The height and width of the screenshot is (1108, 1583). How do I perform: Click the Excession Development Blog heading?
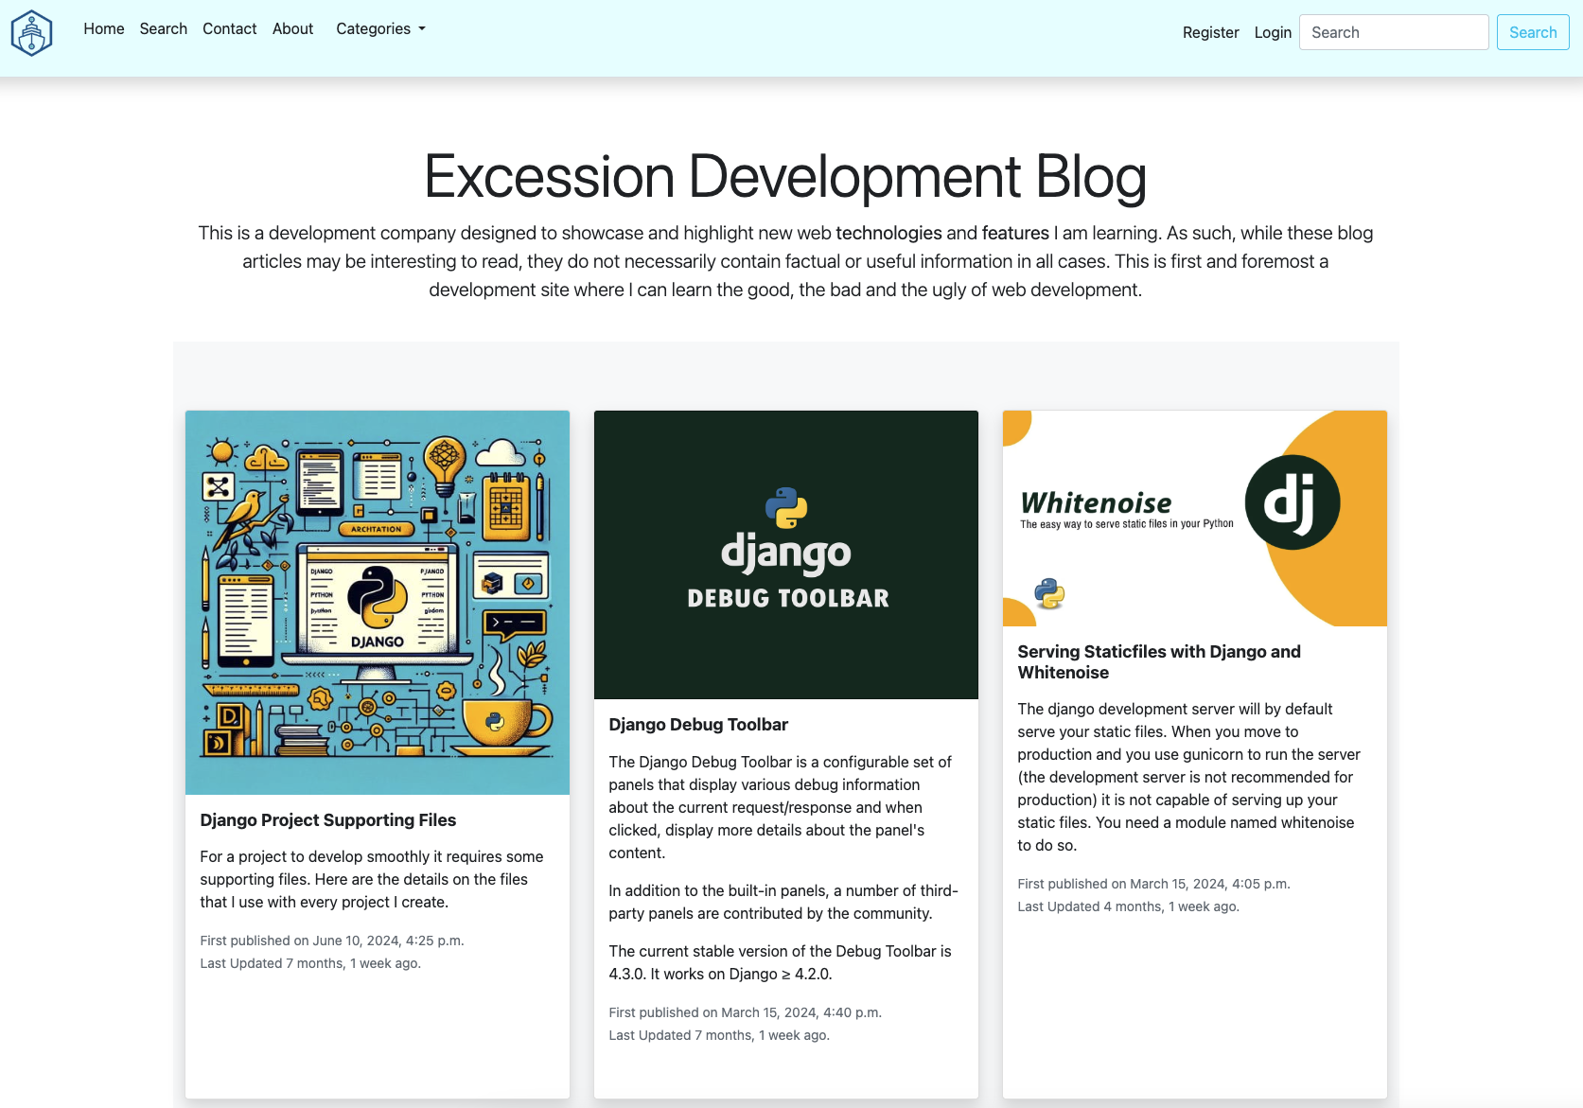point(785,177)
